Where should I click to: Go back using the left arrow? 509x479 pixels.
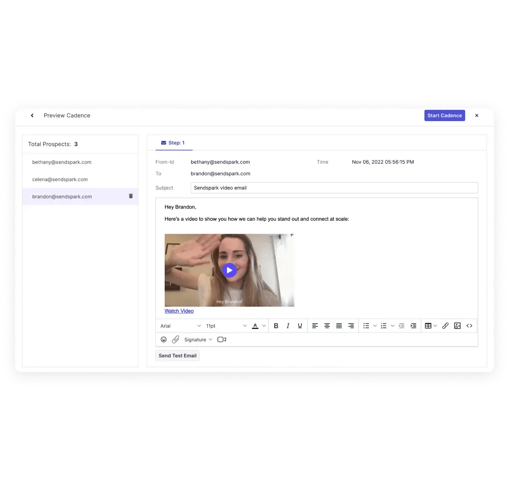point(32,115)
